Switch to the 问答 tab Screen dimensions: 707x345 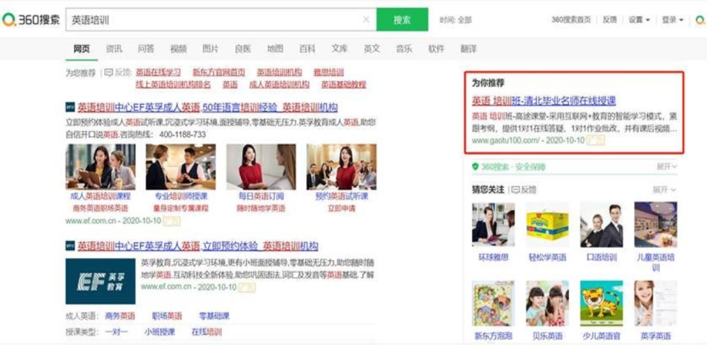145,49
